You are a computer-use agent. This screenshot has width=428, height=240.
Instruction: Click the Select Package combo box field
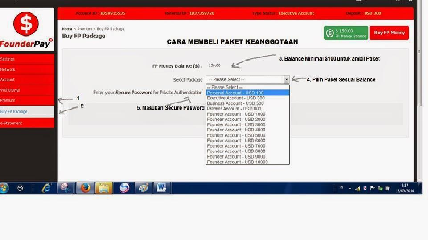tap(247, 80)
